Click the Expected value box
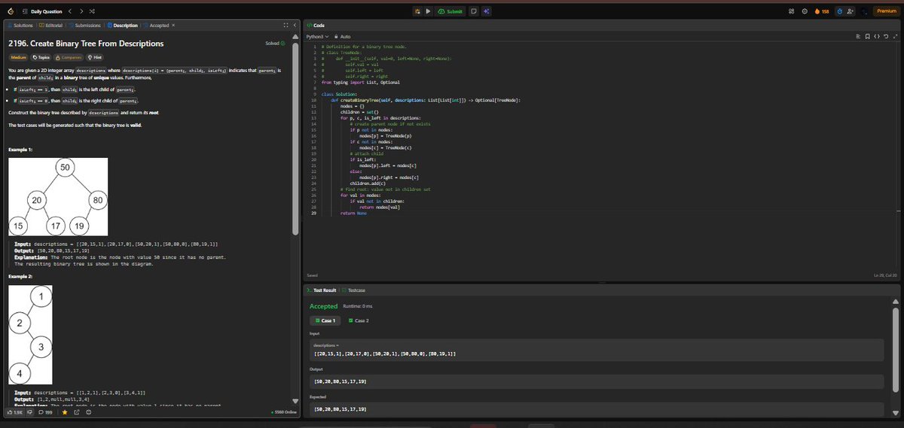The height and width of the screenshot is (428, 904). pos(597,408)
